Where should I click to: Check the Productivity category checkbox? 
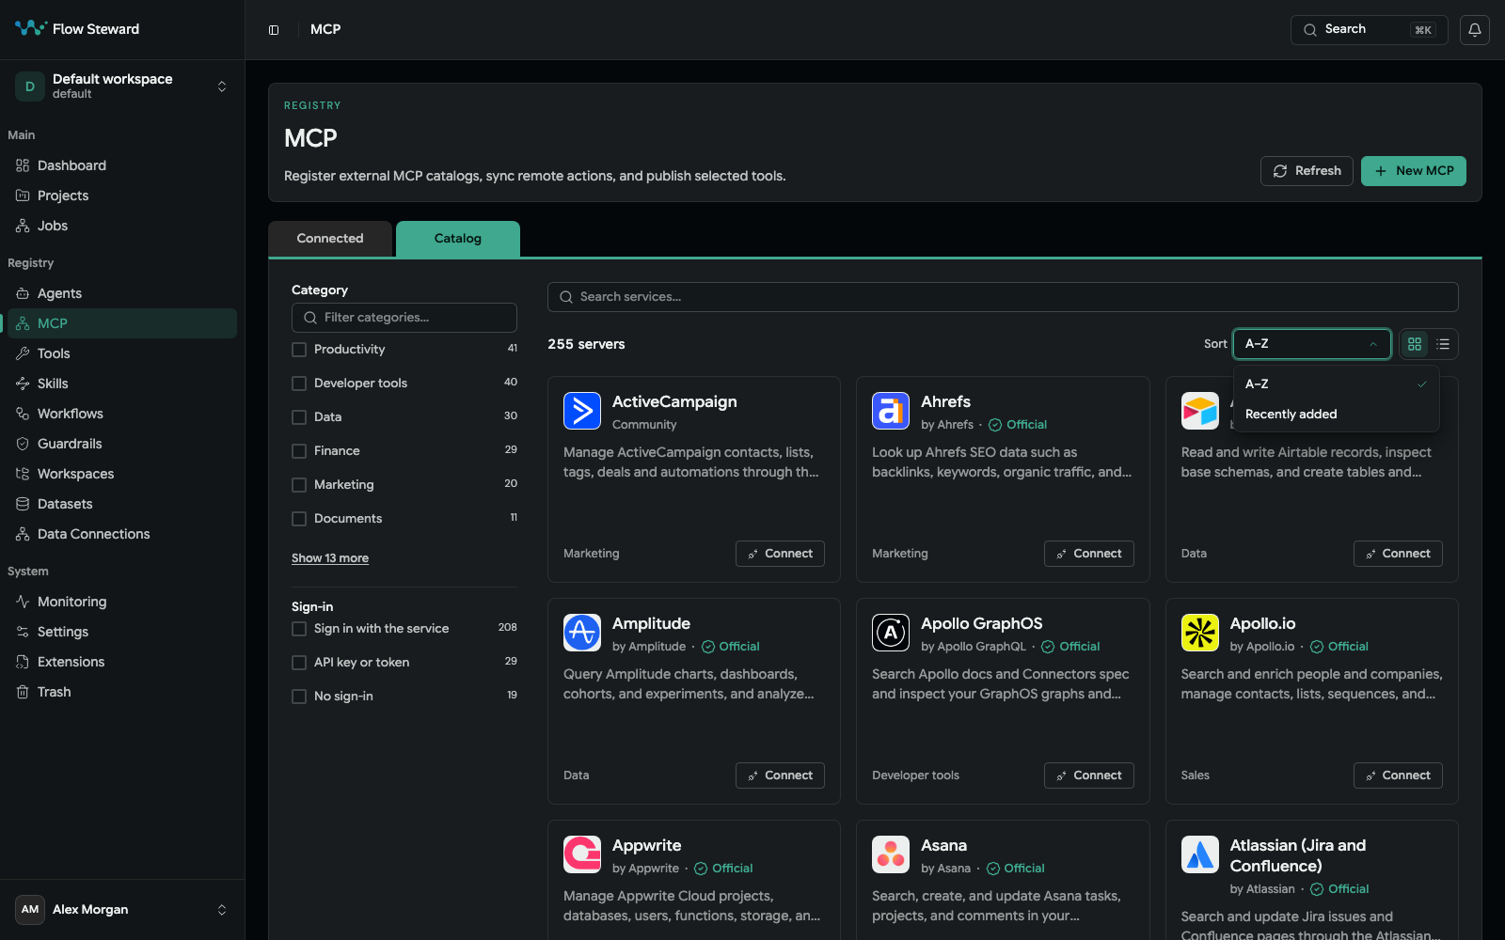tap(299, 350)
